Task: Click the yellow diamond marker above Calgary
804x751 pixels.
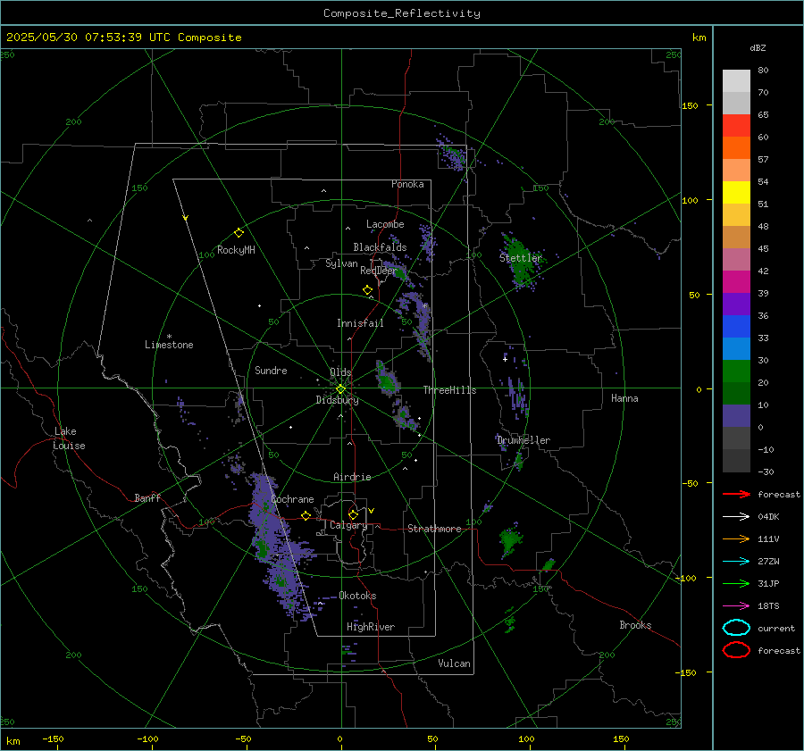Action: point(353,514)
